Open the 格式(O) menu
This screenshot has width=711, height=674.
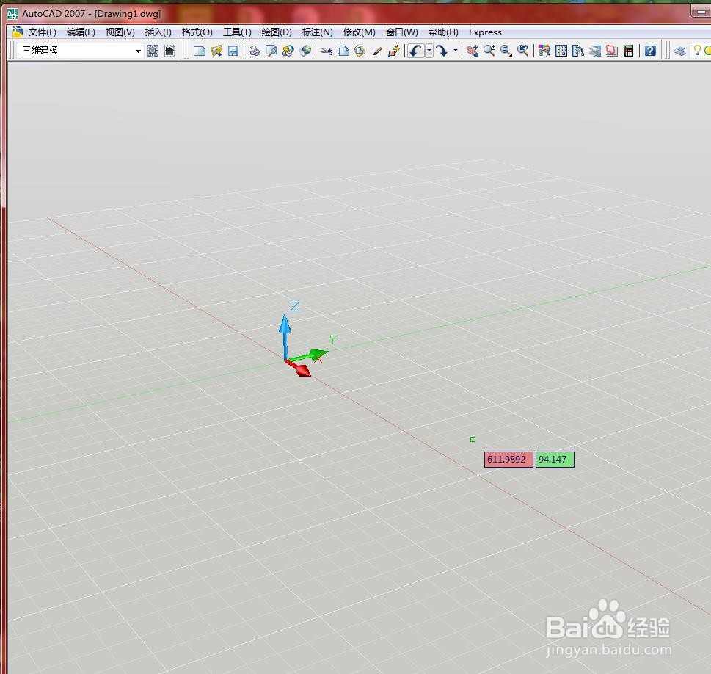coord(197,32)
